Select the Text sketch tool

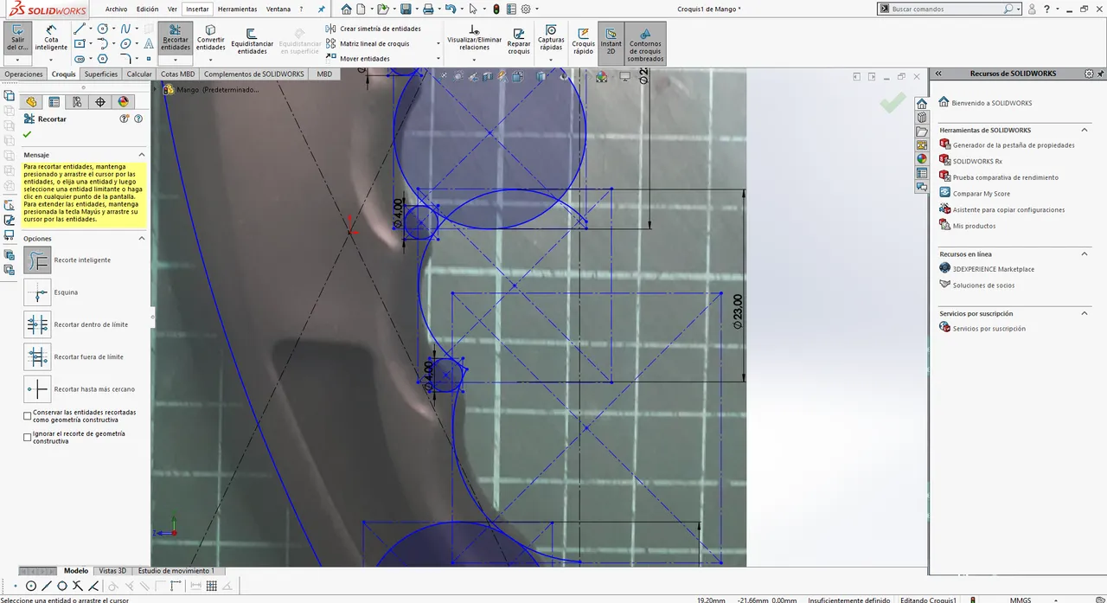pos(150,43)
